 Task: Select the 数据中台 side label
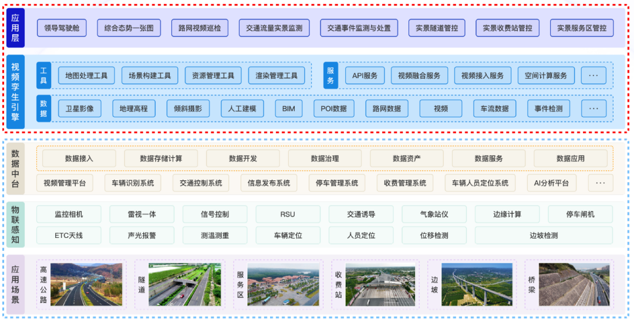[x=16, y=166]
